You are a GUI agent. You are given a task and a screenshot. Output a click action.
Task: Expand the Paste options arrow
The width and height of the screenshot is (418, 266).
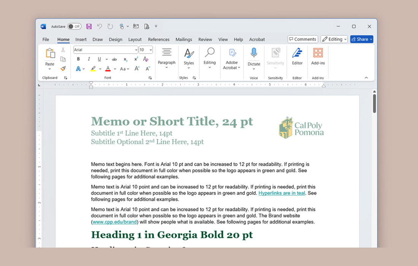[x=49, y=69]
